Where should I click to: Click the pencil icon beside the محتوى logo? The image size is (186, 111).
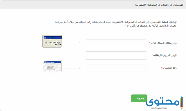(182, 103)
